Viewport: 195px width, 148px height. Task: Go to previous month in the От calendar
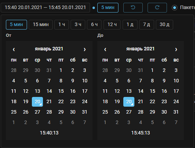(x=14, y=49)
